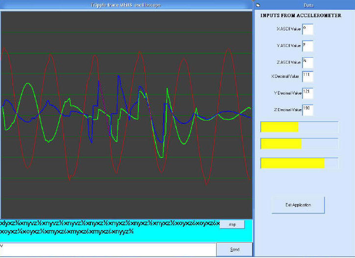Viewport: 355px width, 258px height.
Task: Select the Y ASCII Value field
Action: pyautogui.click(x=308, y=46)
